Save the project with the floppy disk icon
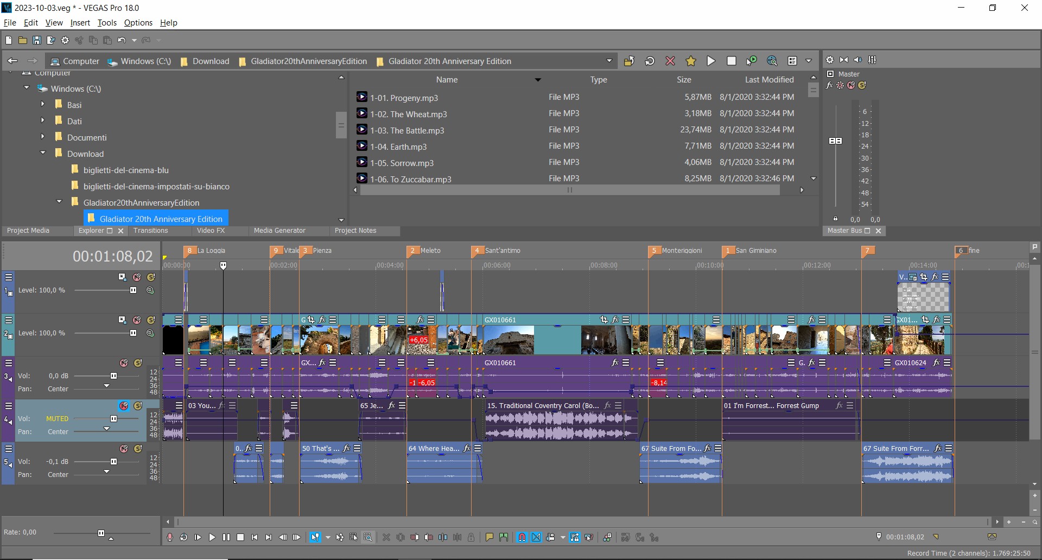The height and width of the screenshot is (560, 1042). (37, 40)
